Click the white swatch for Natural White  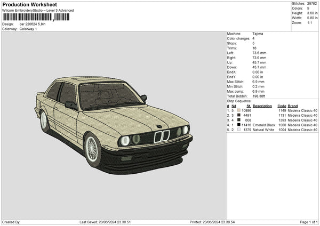click(x=239, y=130)
